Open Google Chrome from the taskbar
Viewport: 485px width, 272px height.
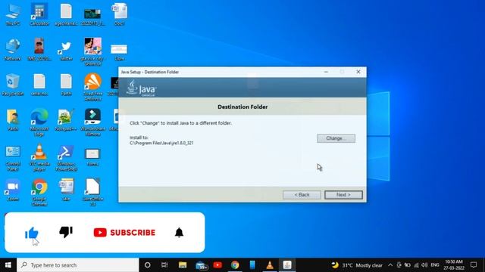coord(235,265)
